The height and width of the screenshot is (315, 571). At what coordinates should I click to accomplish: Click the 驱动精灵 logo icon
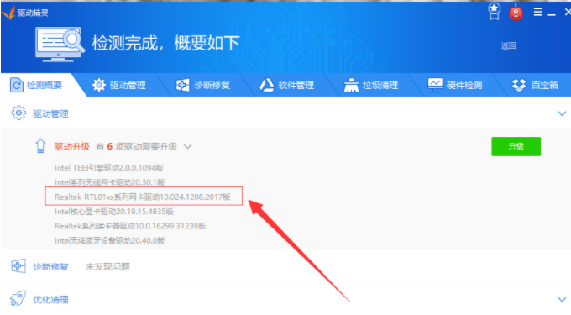[8, 13]
